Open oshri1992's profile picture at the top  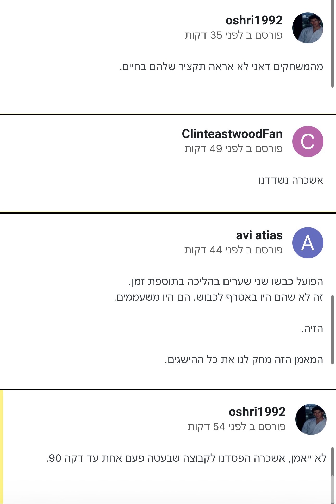click(308, 27)
